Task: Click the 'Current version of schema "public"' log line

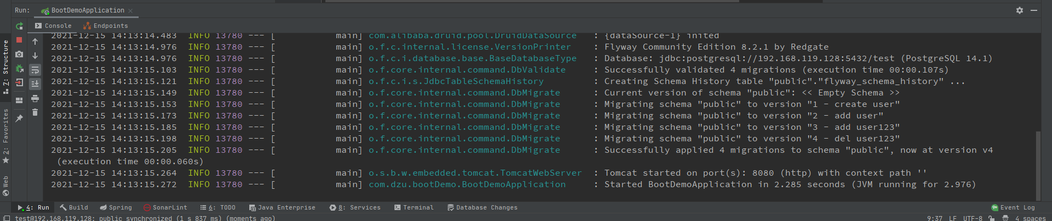Action: click(x=752, y=93)
